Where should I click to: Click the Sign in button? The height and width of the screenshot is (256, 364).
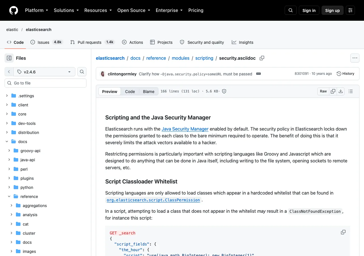(x=309, y=10)
